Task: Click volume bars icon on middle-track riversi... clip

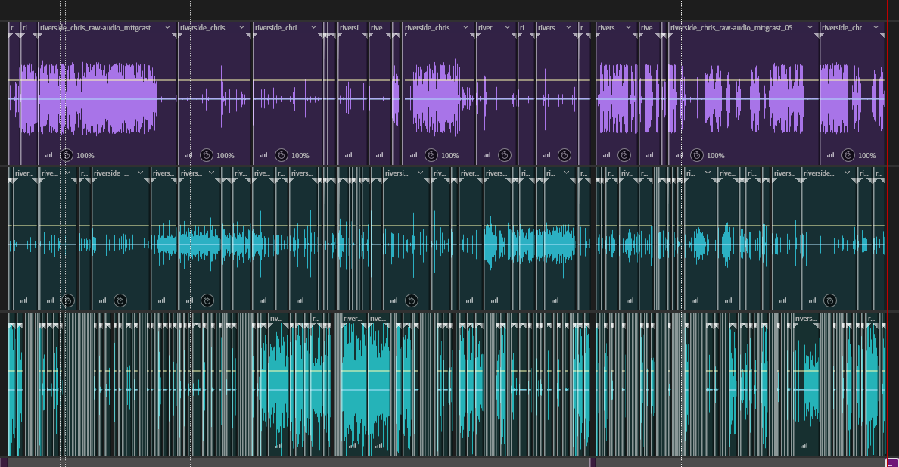Action: click(x=394, y=300)
